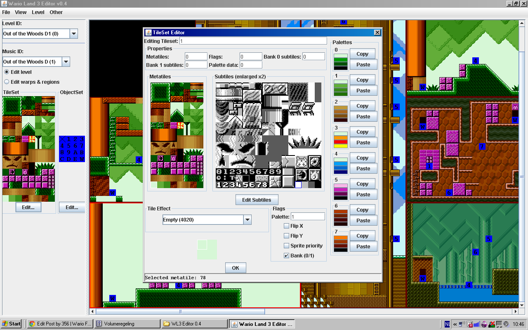Click the Chrome icon in the taskbar

pyautogui.click(x=31, y=324)
